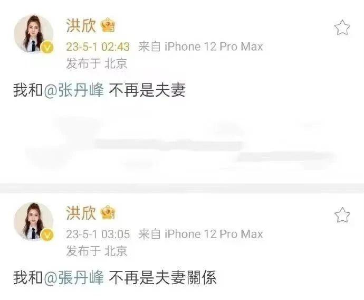364x300 pixels.
Task: Favorite the first post with the star icon
Action: [342, 27]
